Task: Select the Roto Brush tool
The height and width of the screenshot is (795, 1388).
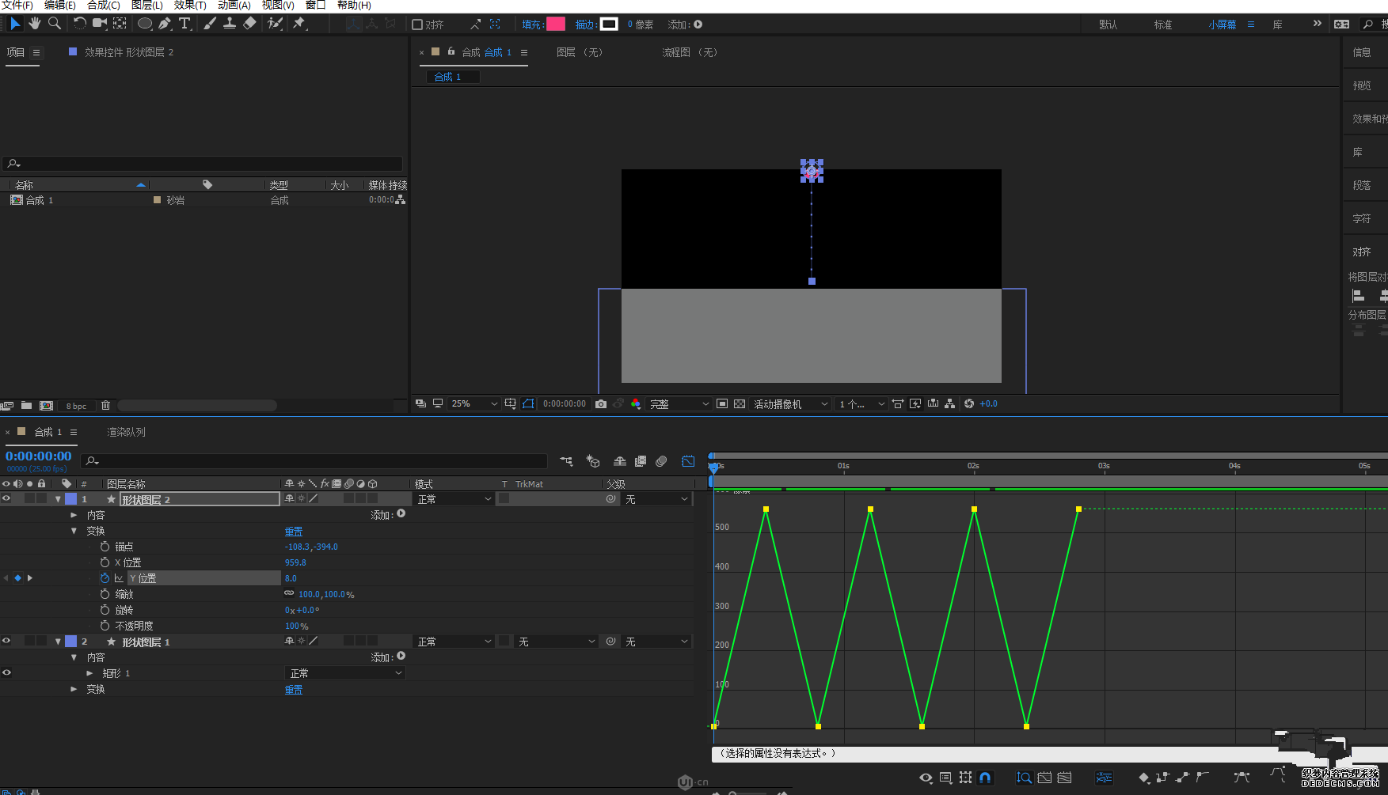Action: tap(275, 24)
